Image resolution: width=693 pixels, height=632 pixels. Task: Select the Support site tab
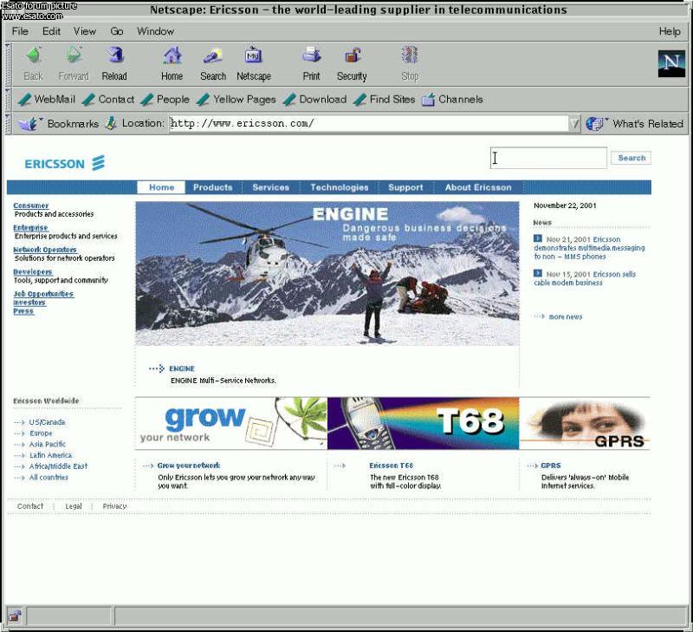coord(405,187)
